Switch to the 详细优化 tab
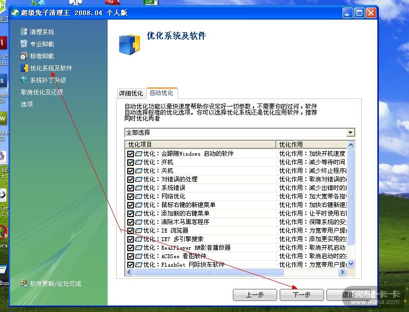409x312 pixels. 131,93
